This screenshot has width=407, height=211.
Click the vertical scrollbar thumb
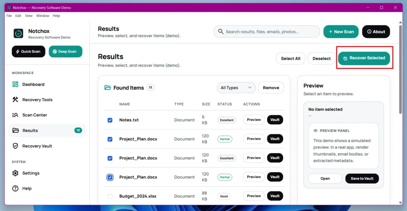pyautogui.click(x=400, y=69)
